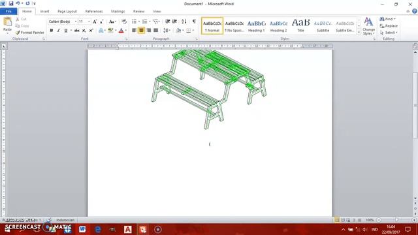
Task: Switch to the Insert tab
Action: point(44,12)
